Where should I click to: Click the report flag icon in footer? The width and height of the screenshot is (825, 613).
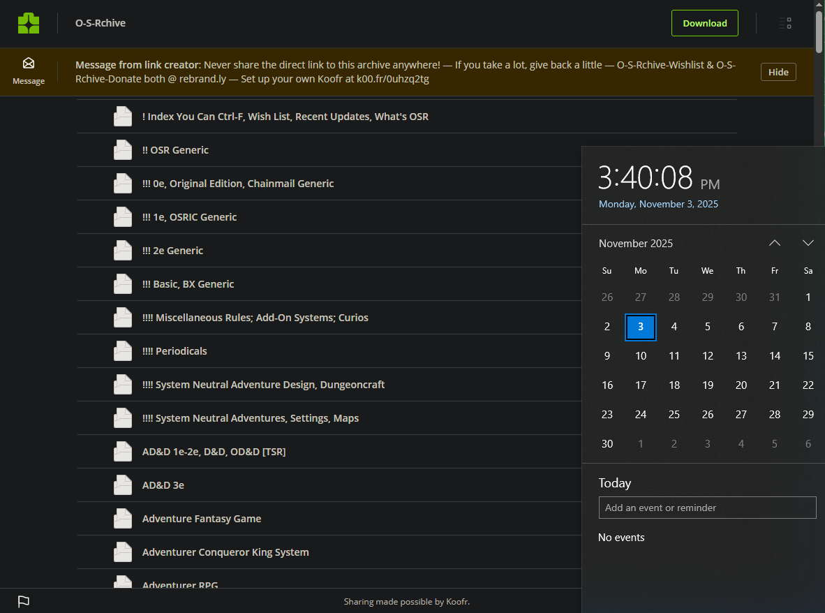coord(24,601)
